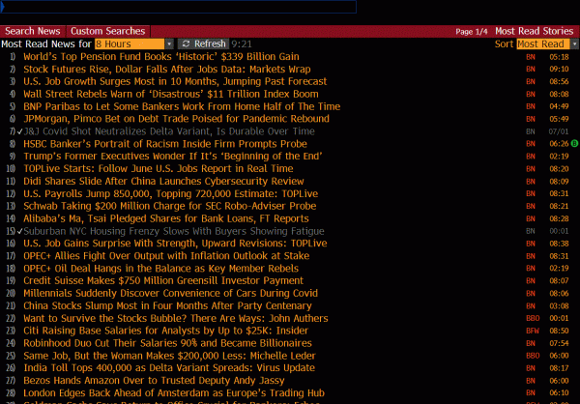Screen dimensions: 580x404
Task: Open OPEC+ Allies Fight Over Output story
Action: (166, 256)
